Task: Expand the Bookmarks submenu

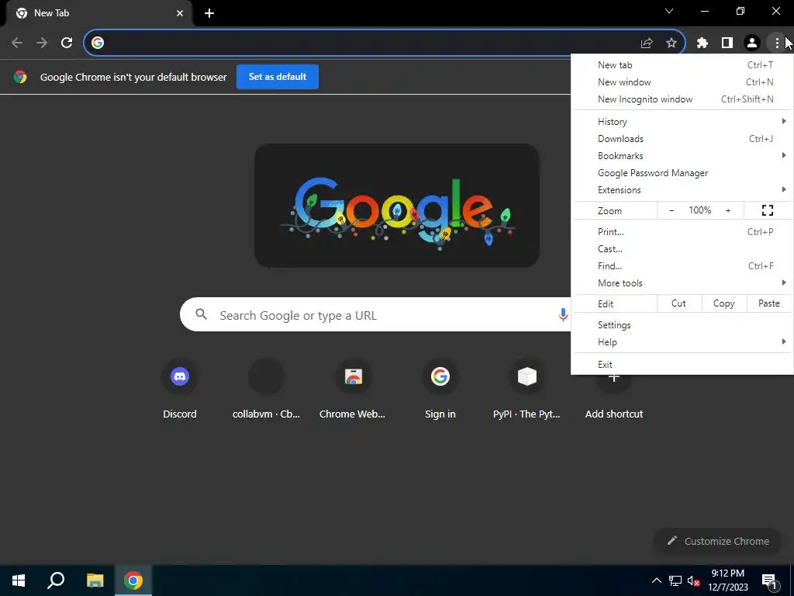Action: tap(682, 155)
